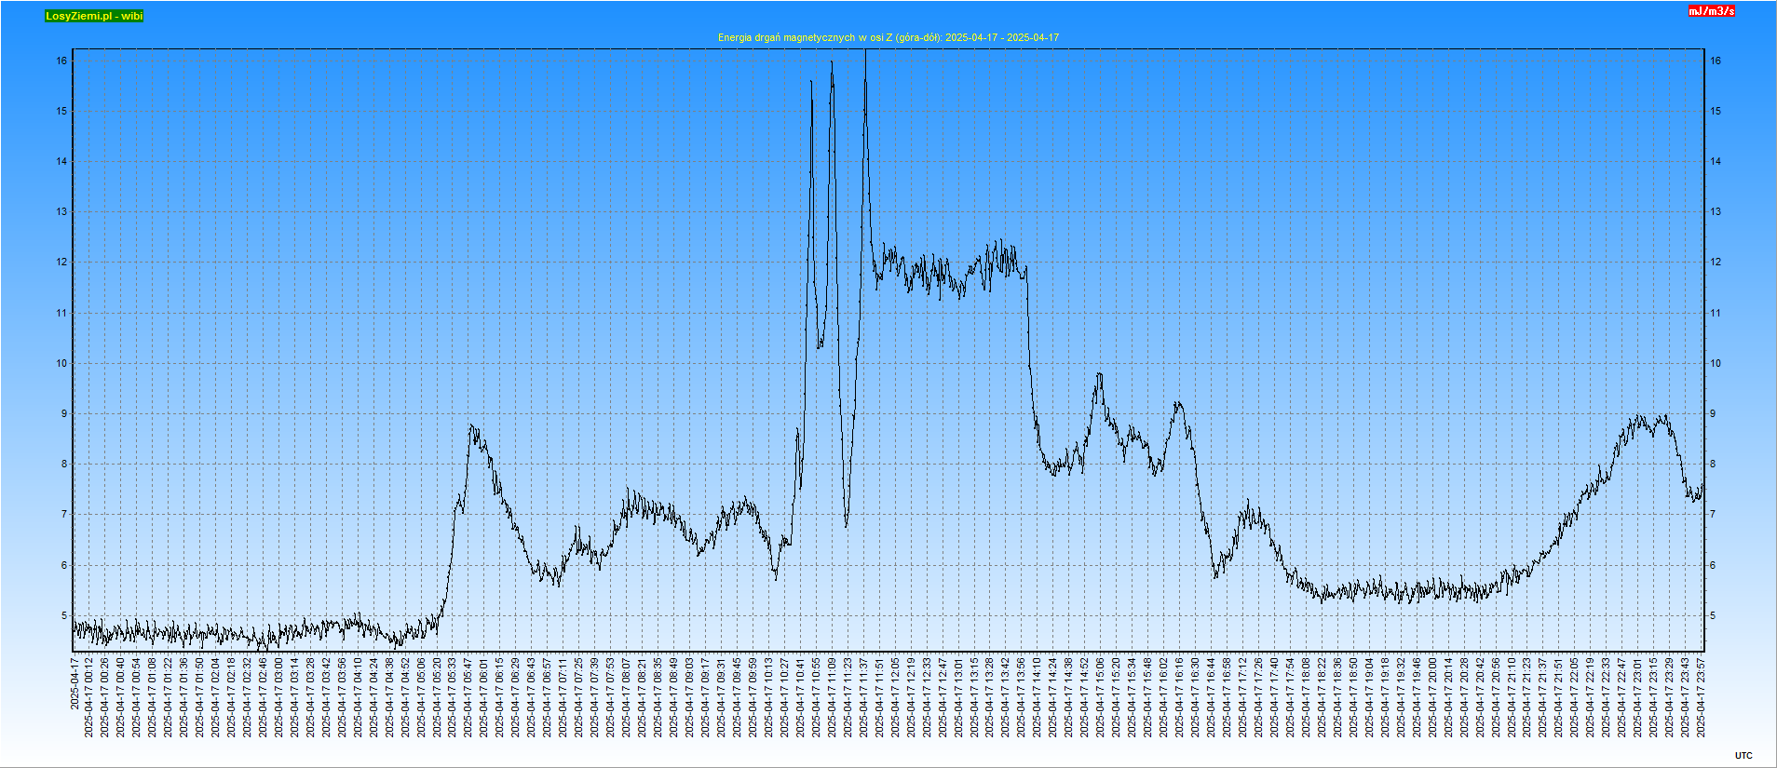Select the 2025-04-17 10:55 time label
This screenshot has height=768, width=1777.
click(x=816, y=697)
